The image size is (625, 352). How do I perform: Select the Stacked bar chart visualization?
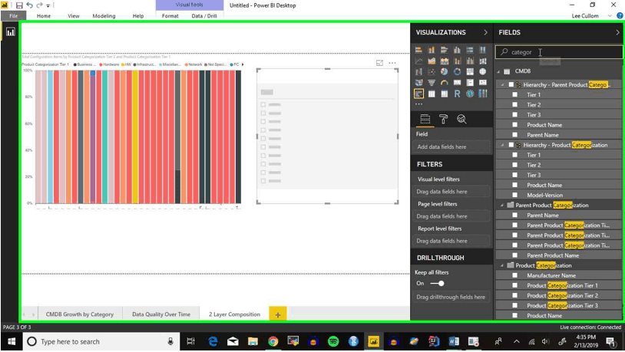tap(418, 50)
